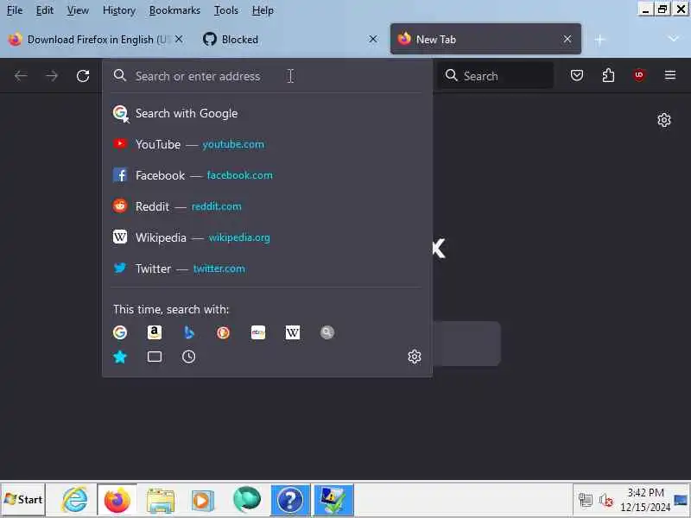Open the hamburger application menu

670,76
